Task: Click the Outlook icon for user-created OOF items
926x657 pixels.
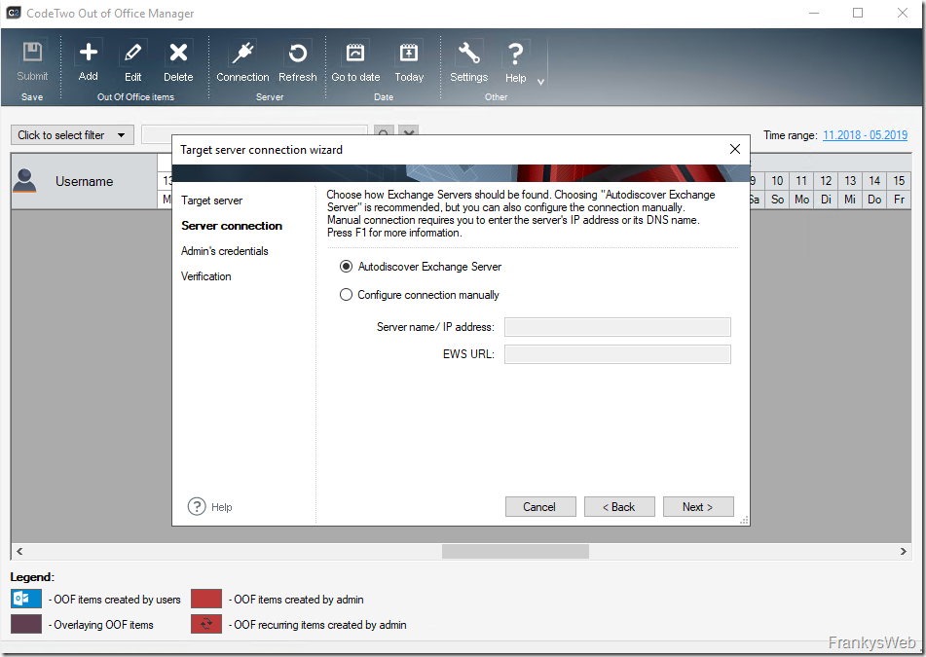Action: (26, 599)
